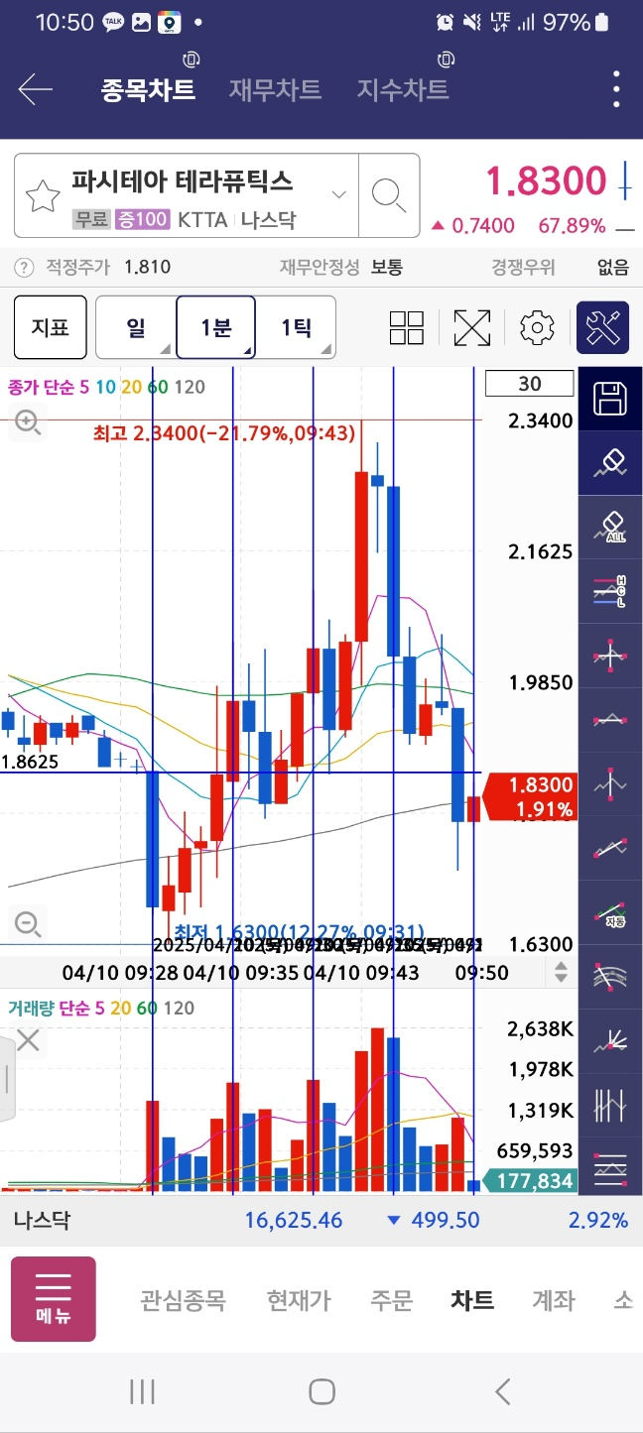Open help for 적정주가 question mark

click(x=24, y=267)
